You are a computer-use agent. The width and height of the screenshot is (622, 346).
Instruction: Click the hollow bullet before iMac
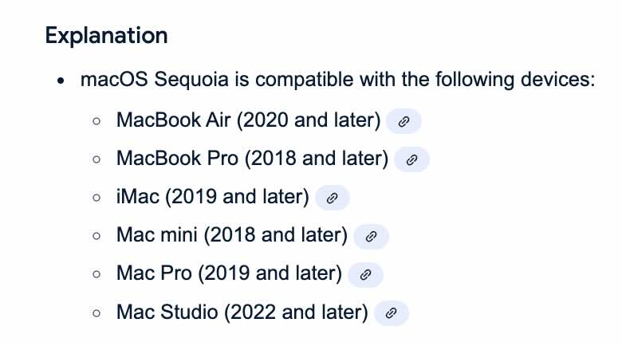(x=96, y=198)
